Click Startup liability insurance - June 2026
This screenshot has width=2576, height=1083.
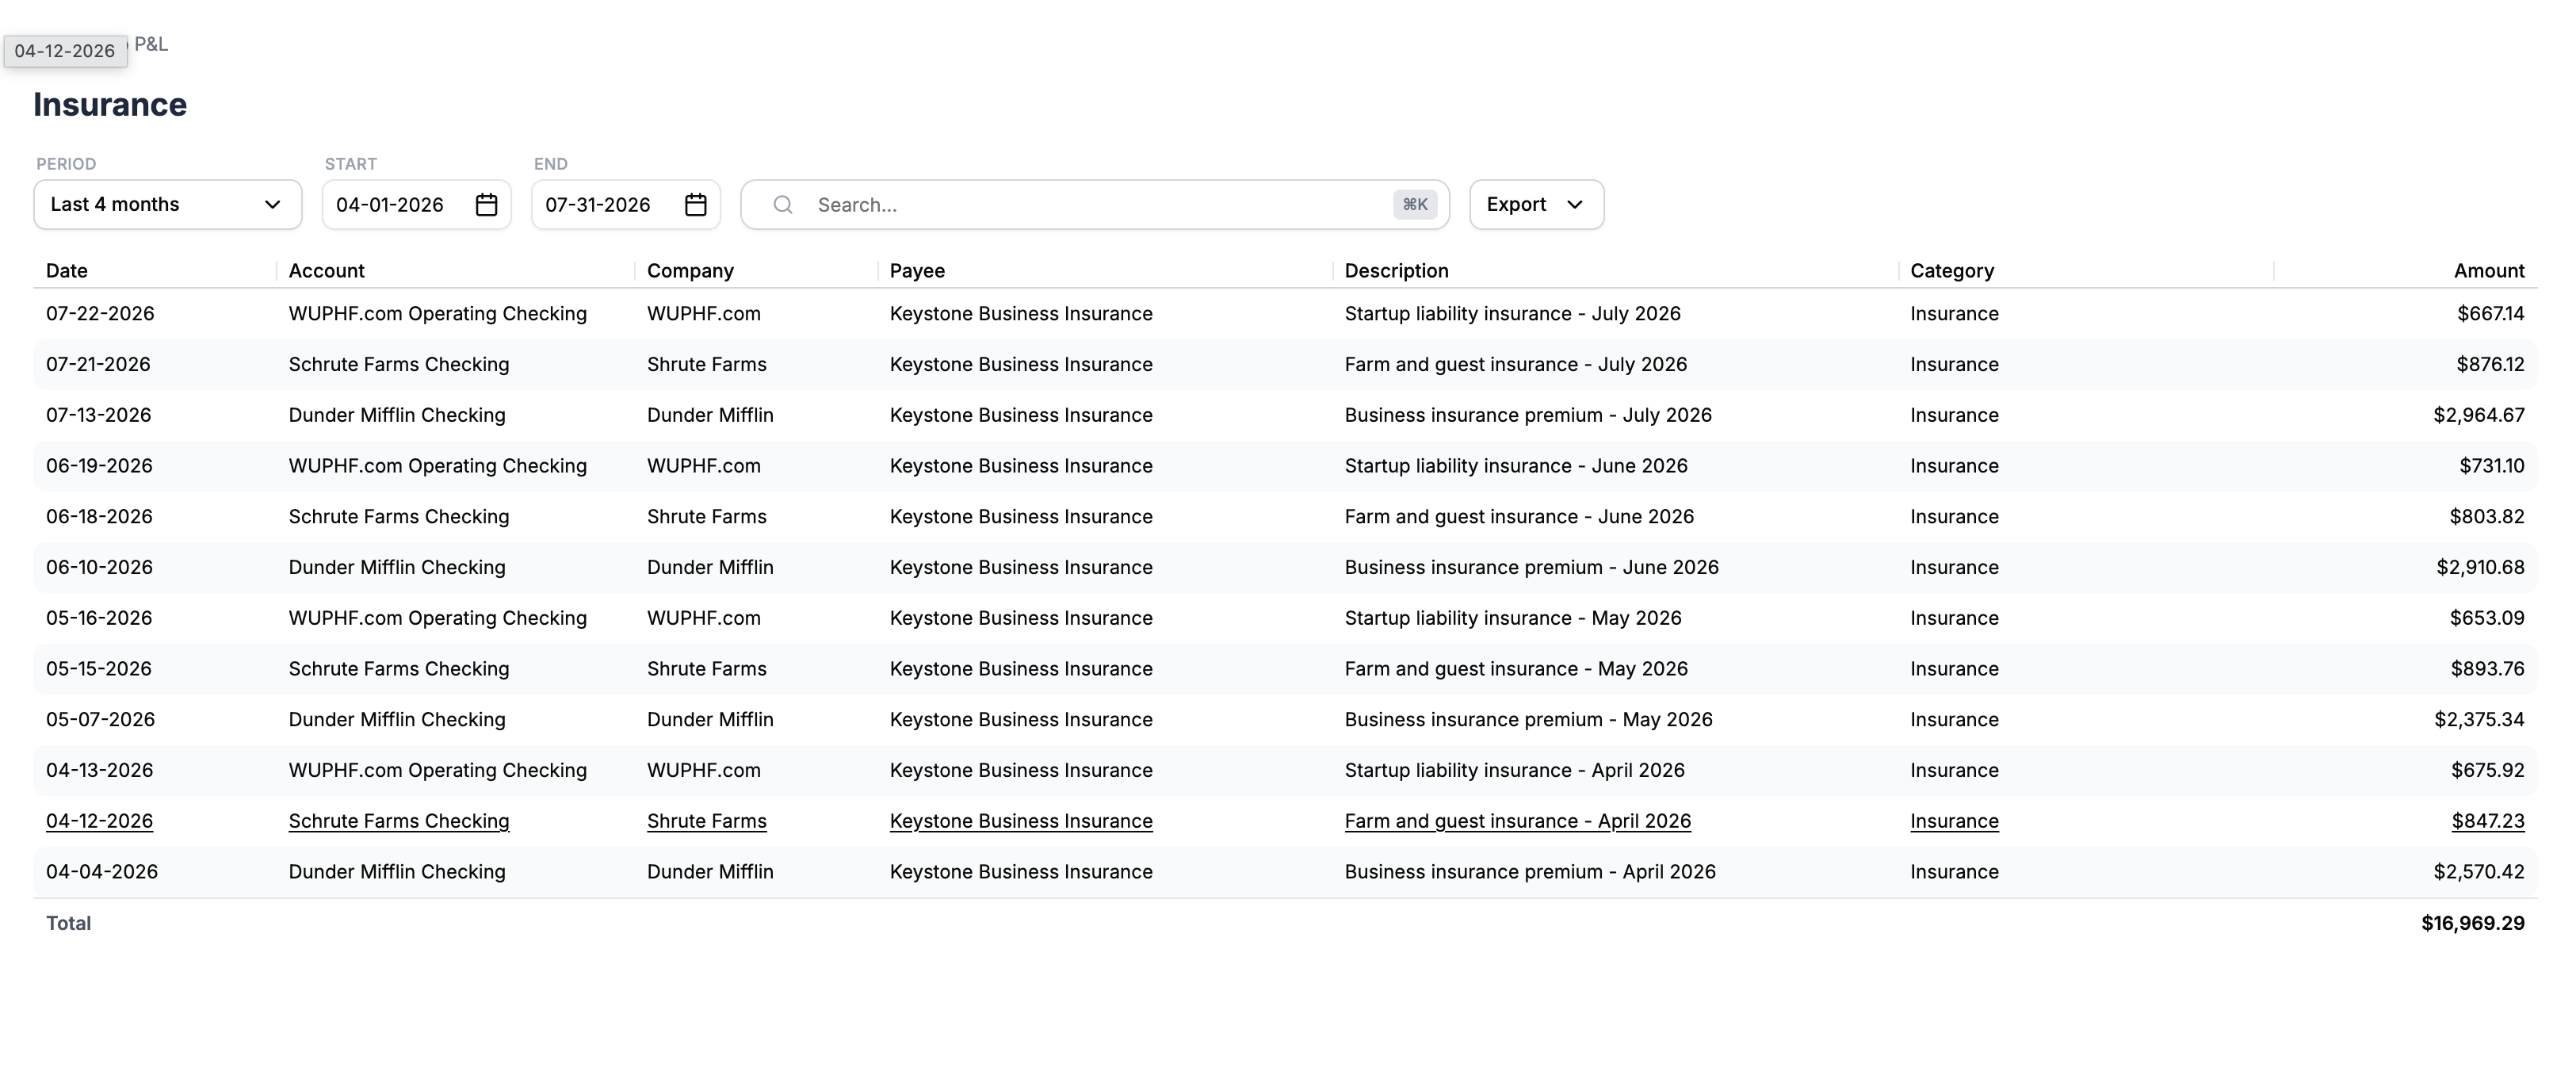[x=1516, y=466]
